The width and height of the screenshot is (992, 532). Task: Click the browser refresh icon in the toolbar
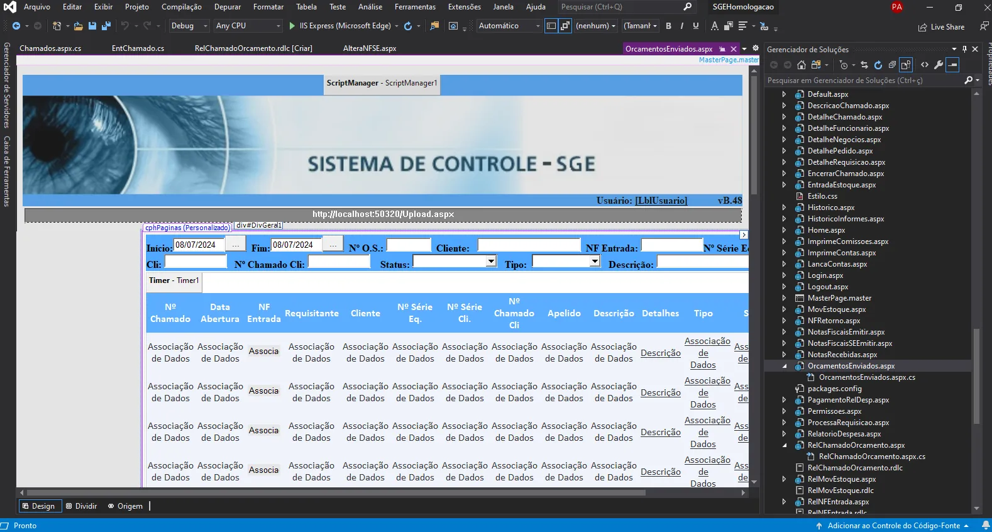pyautogui.click(x=408, y=26)
